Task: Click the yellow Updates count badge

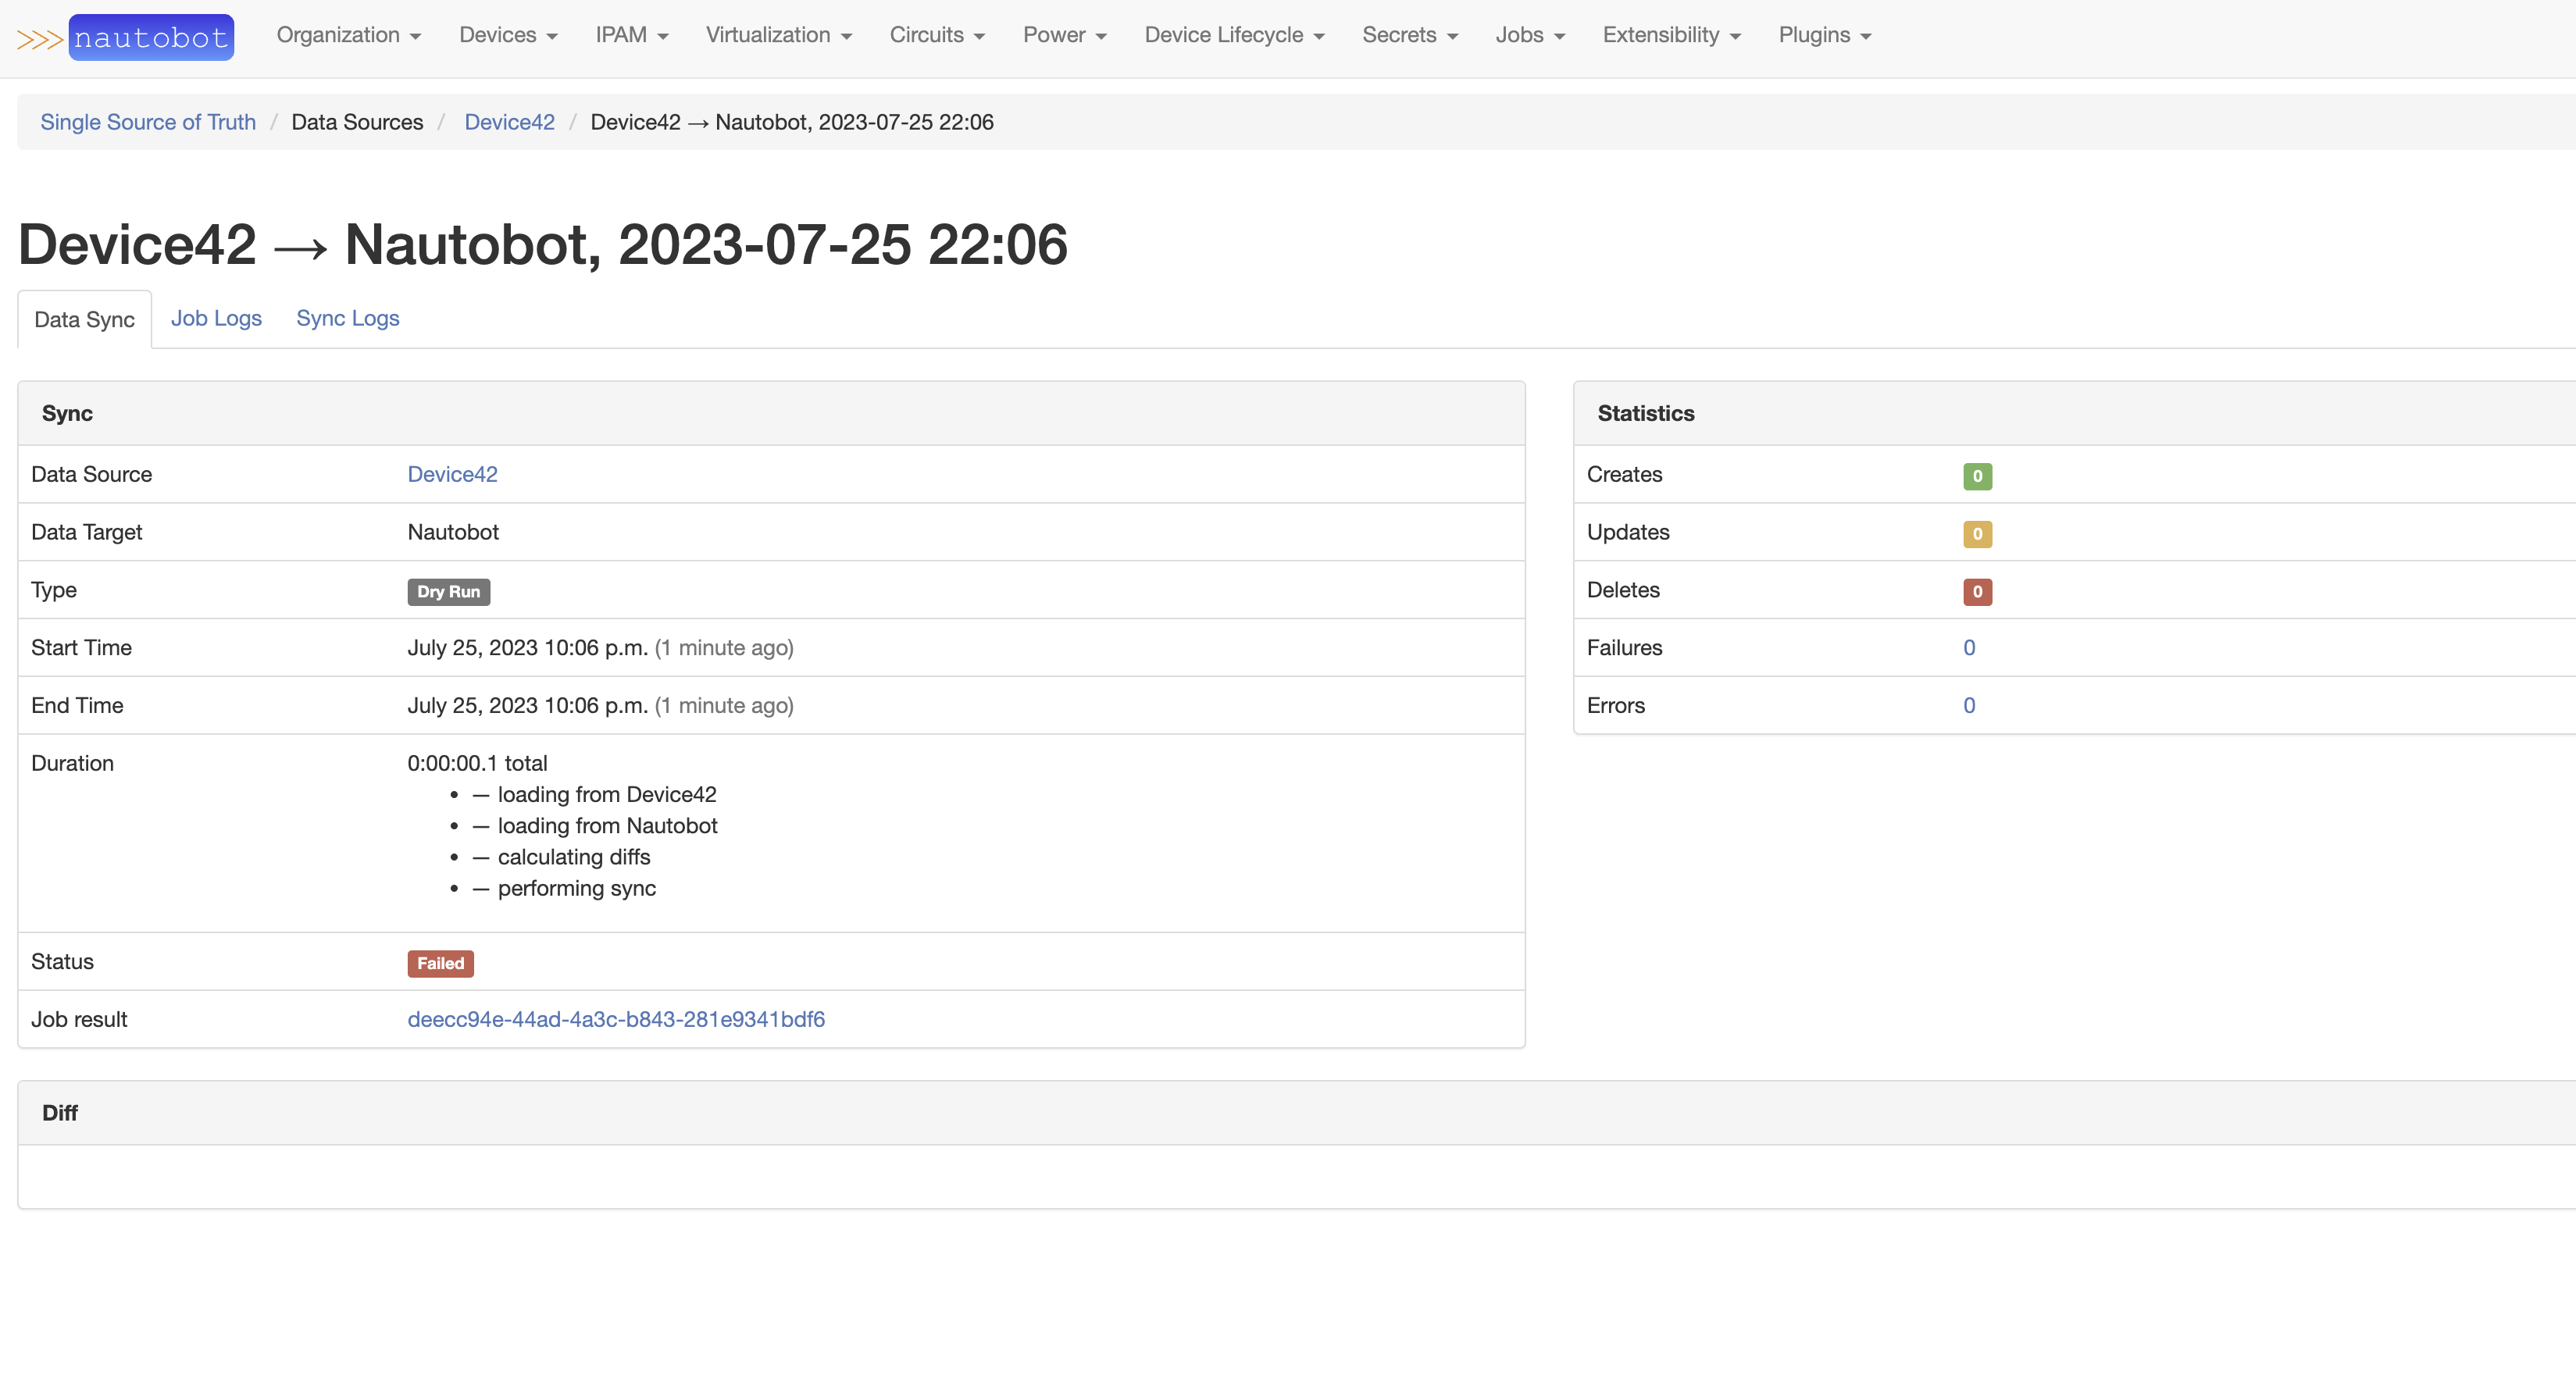Action: (1976, 534)
